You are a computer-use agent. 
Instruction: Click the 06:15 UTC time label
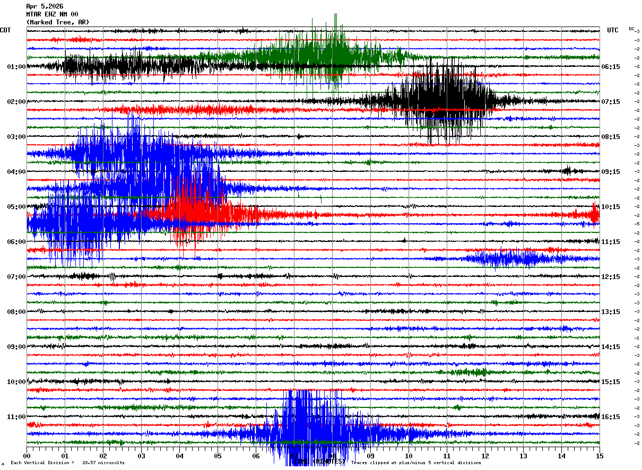pos(611,67)
